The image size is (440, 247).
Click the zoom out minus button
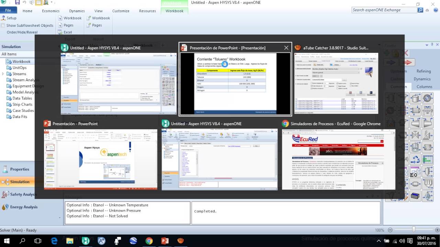[x=390, y=230]
